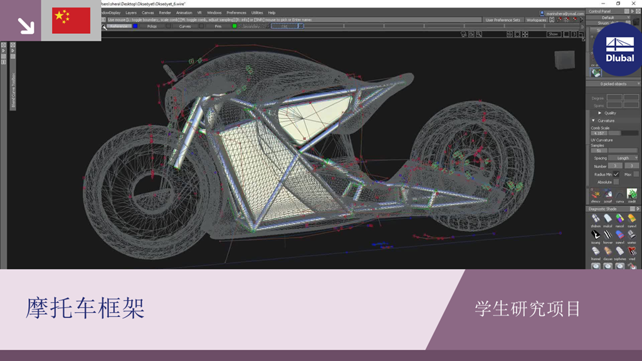Expand the Quality section

(x=600, y=113)
